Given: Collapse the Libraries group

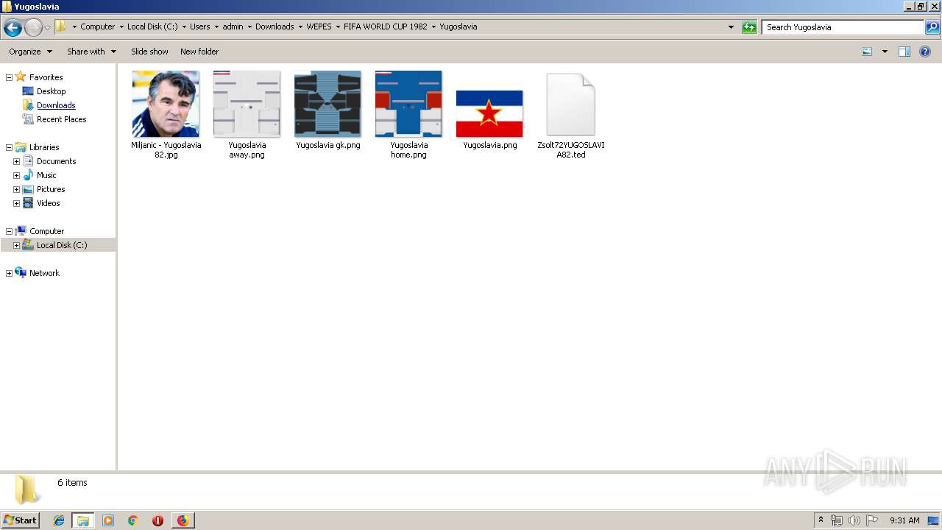Looking at the screenshot, I should pos(9,147).
